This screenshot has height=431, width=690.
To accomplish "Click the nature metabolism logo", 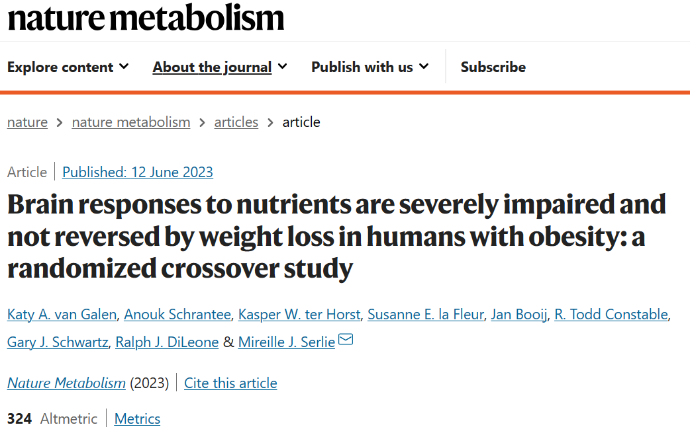I will [146, 18].
